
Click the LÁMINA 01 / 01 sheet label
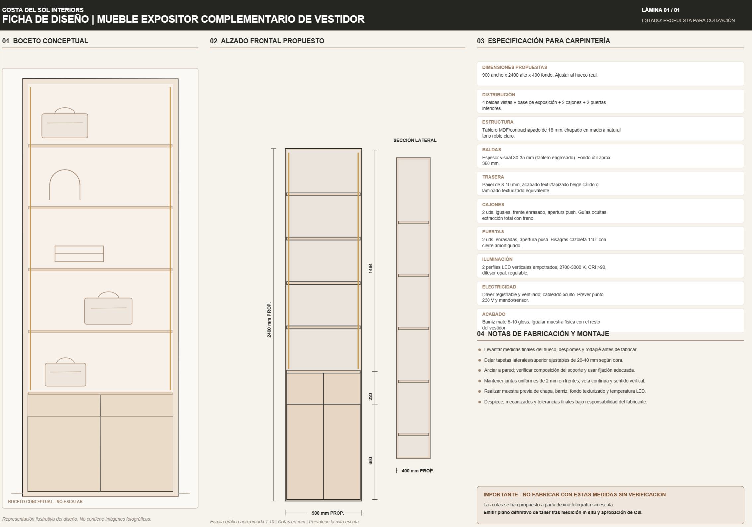click(x=660, y=10)
